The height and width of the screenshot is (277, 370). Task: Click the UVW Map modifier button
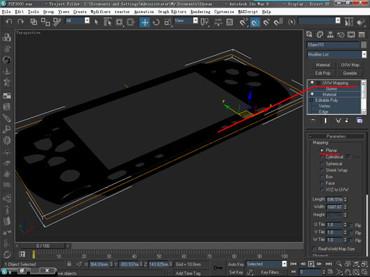tap(350, 65)
